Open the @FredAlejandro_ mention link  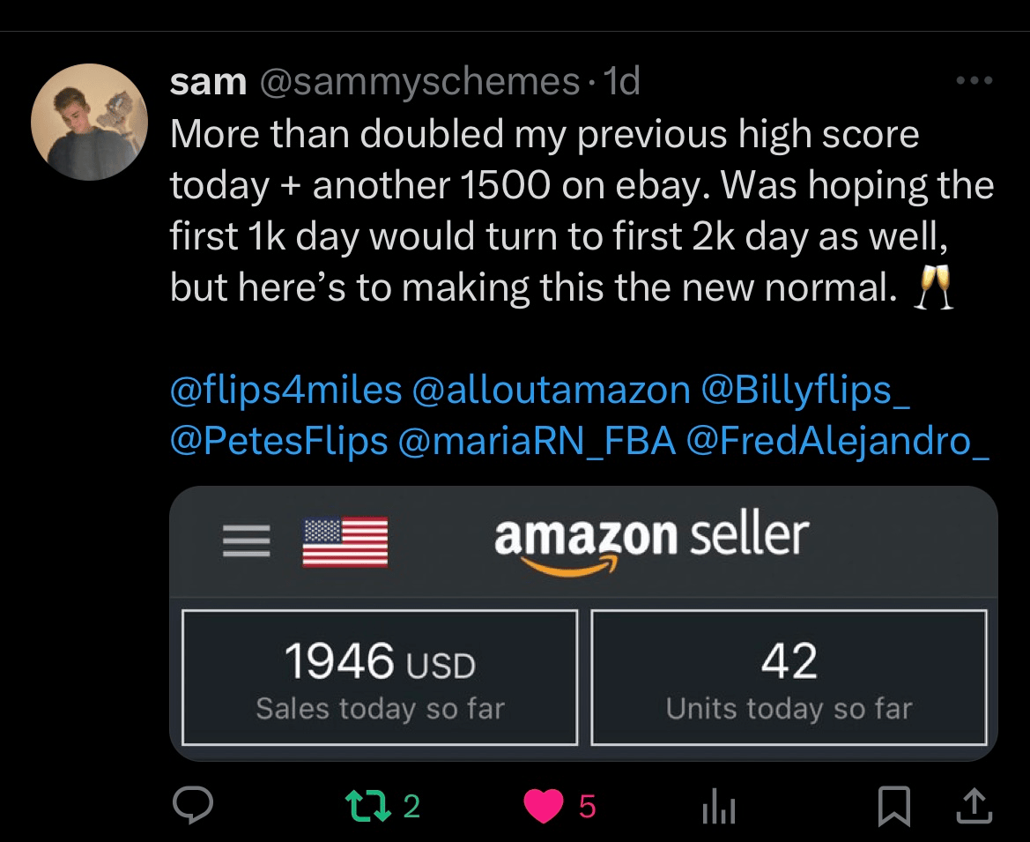(837, 442)
